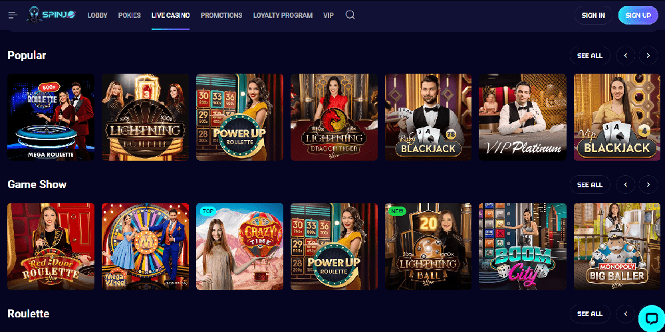Viewport: 665px width, 332px height.
Task: See all Game Show games
Action: [x=590, y=185]
